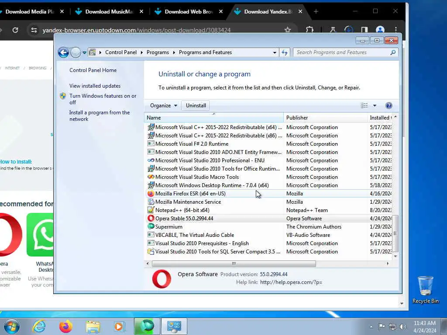Click the list's scroll down arrow
Image resolution: width=447 pixels, height=335 pixels.
(395, 256)
